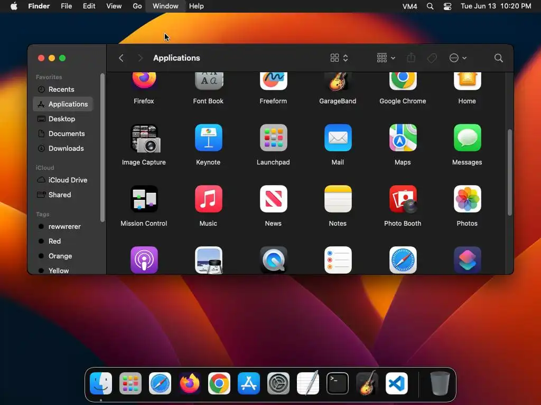The height and width of the screenshot is (405, 541).
Task: Select the purple Podcasts app icon
Action: (x=144, y=260)
